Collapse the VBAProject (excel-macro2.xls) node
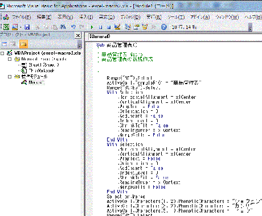The height and width of the screenshot is (216, 262). (x=2, y=53)
